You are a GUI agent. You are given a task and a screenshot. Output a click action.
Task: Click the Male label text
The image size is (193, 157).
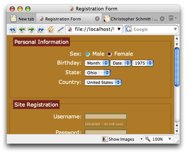coord(98,54)
